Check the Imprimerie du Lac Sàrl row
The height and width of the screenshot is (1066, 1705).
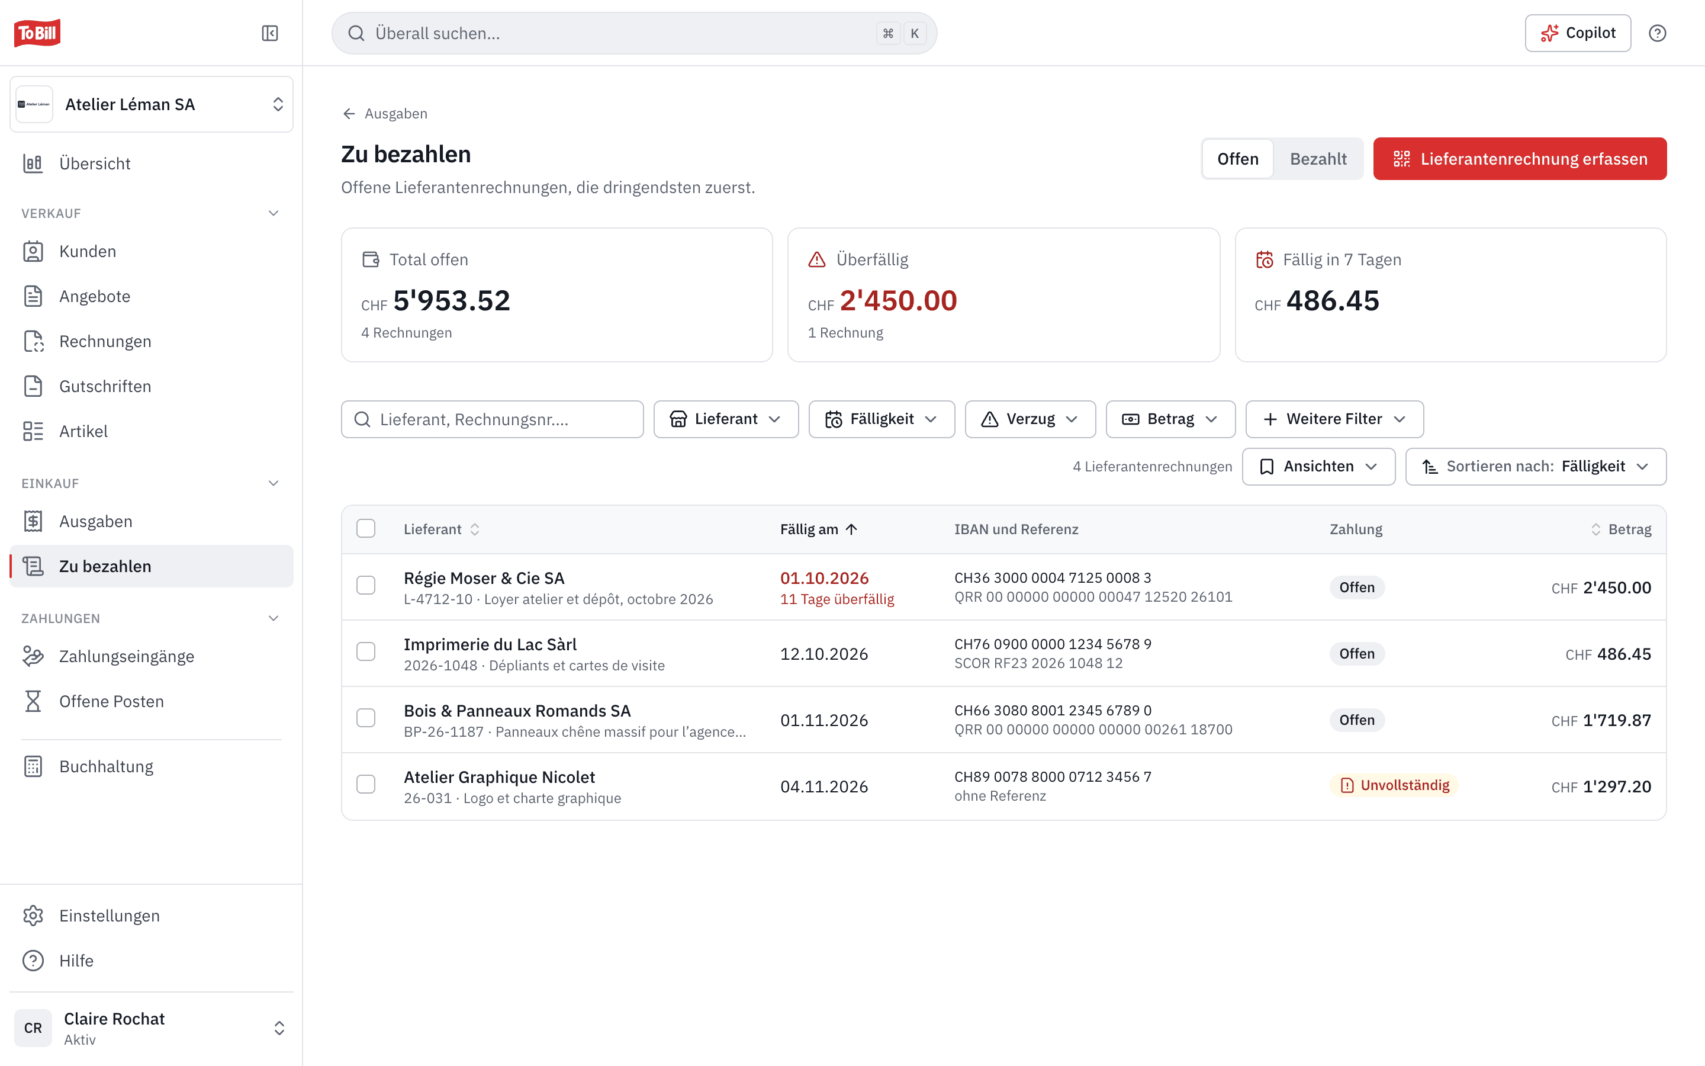[x=366, y=651]
